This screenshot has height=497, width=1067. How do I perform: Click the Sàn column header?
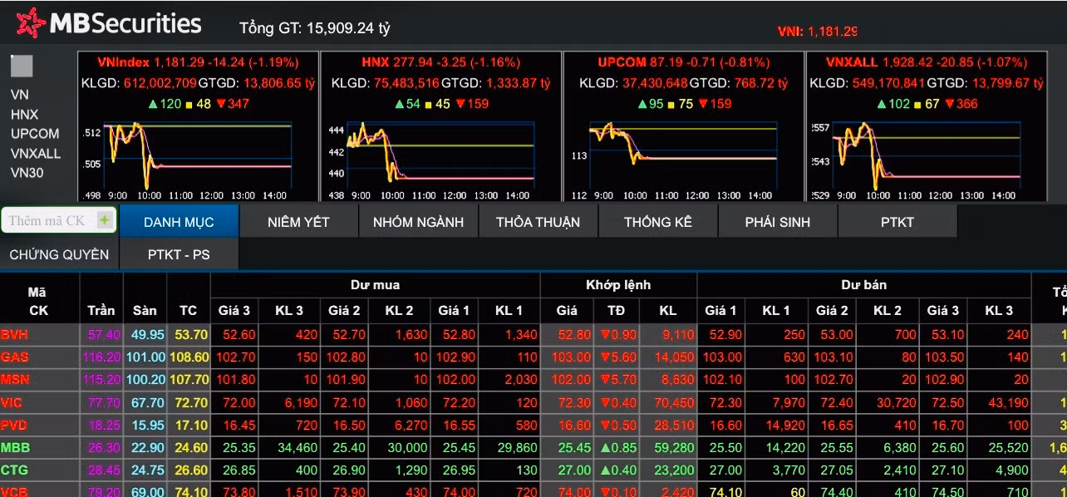pos(145,310)
